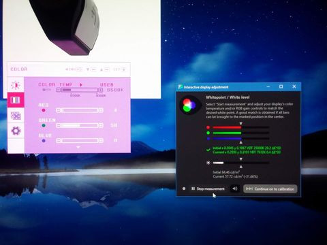Click the COLOR heading of the OSD
Screen dimensions: 327x245
click(19, 69)
